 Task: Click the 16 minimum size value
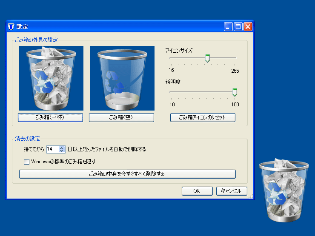[x=171, y=70]
